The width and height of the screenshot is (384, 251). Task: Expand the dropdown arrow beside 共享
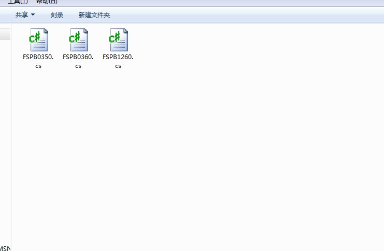point(33,15)
